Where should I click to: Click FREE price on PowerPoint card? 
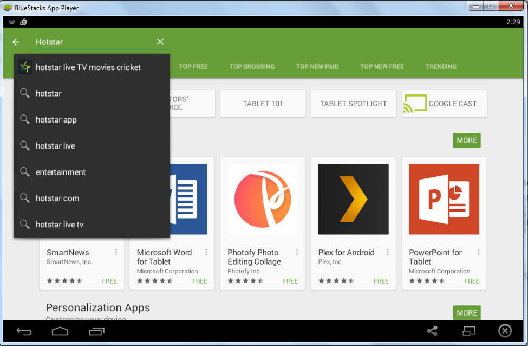coord(472,281)
